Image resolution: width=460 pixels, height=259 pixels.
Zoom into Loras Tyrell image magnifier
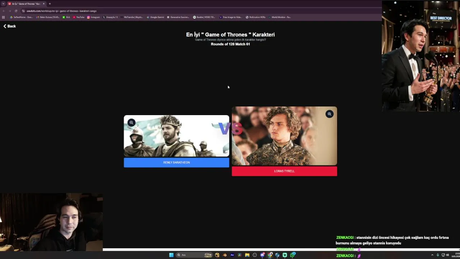[x=329, y=114]
